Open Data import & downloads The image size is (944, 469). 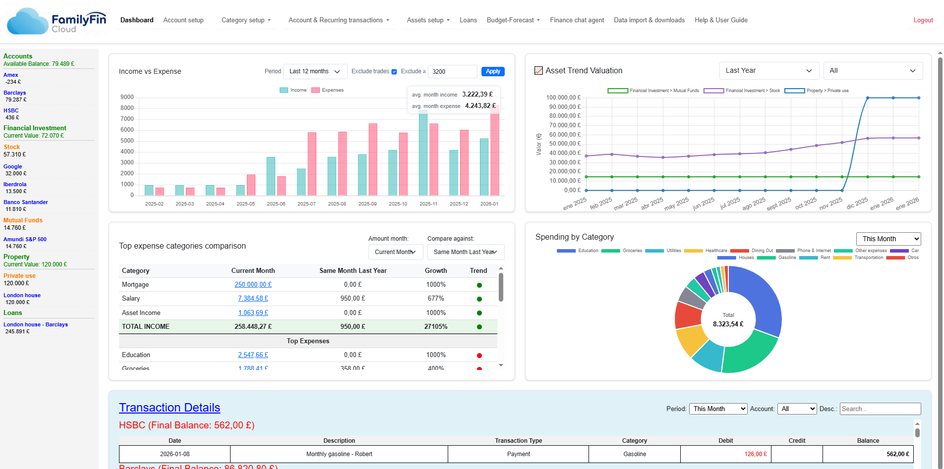click(x=649, y=20)
